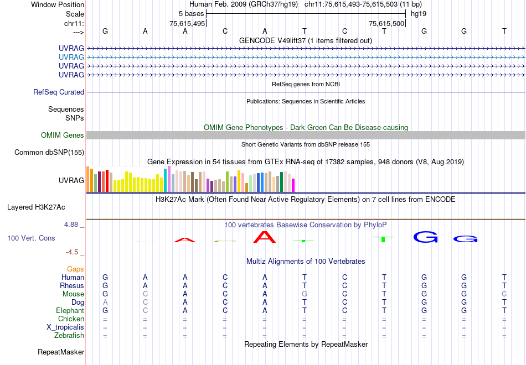The image size is (526, 365).
Task: Click the 'Sequences' sub-track label
Action: click(x=66, y=109)
